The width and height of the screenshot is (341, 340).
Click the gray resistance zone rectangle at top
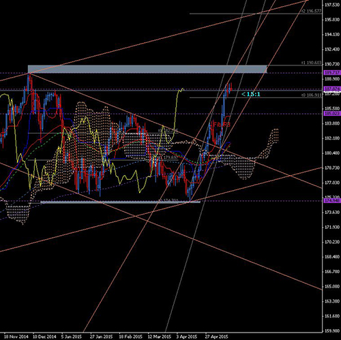(x=147, y=69)
